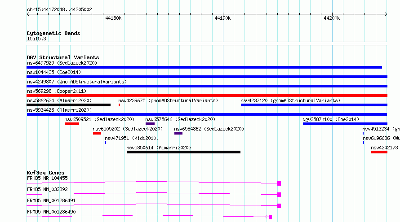Click the left arrow end of the ruler
This screenshot has width=400, height=222.
click(x=28, y=14)
